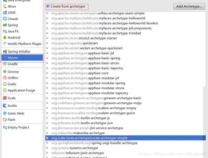The height and width of the screenshot is (158, 208).
Task: Select appfuse-modular-struts archetype
Action: pyautogui.click(x=125, y=88)
